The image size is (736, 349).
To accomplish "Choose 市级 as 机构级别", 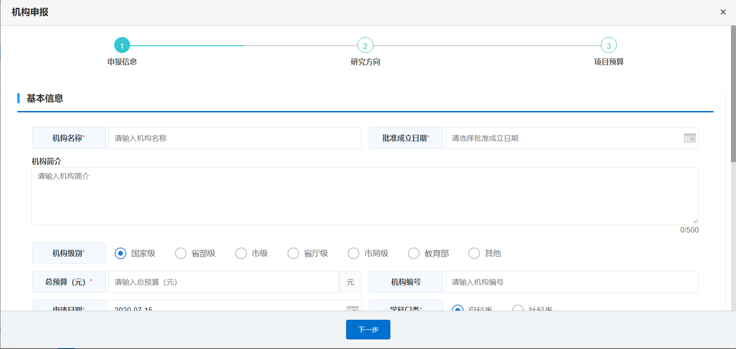I will [x=241, y=253].
